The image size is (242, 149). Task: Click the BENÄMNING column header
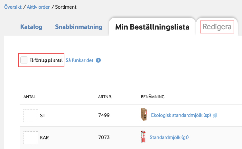click(153, 97)
